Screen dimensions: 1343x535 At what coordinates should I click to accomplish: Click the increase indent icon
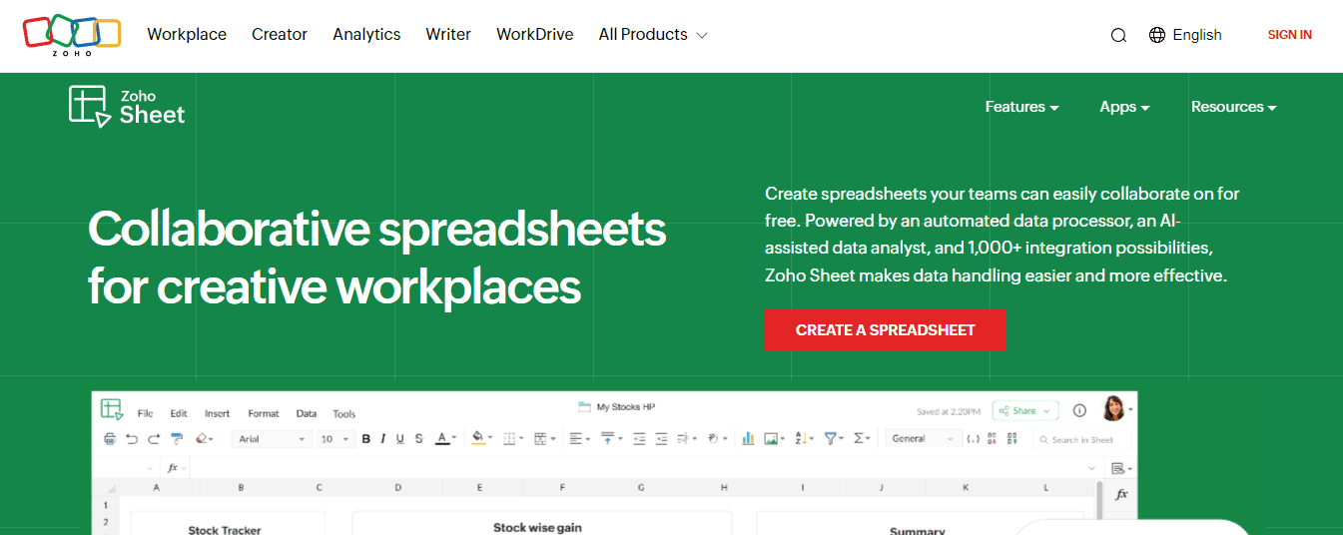tap(661, 438)
